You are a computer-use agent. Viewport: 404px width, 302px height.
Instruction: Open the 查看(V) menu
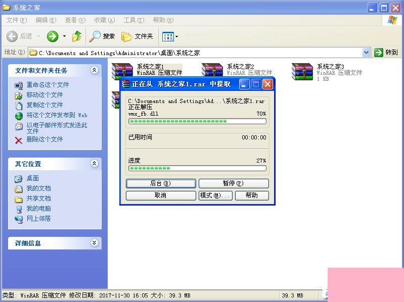click(75, 20)
